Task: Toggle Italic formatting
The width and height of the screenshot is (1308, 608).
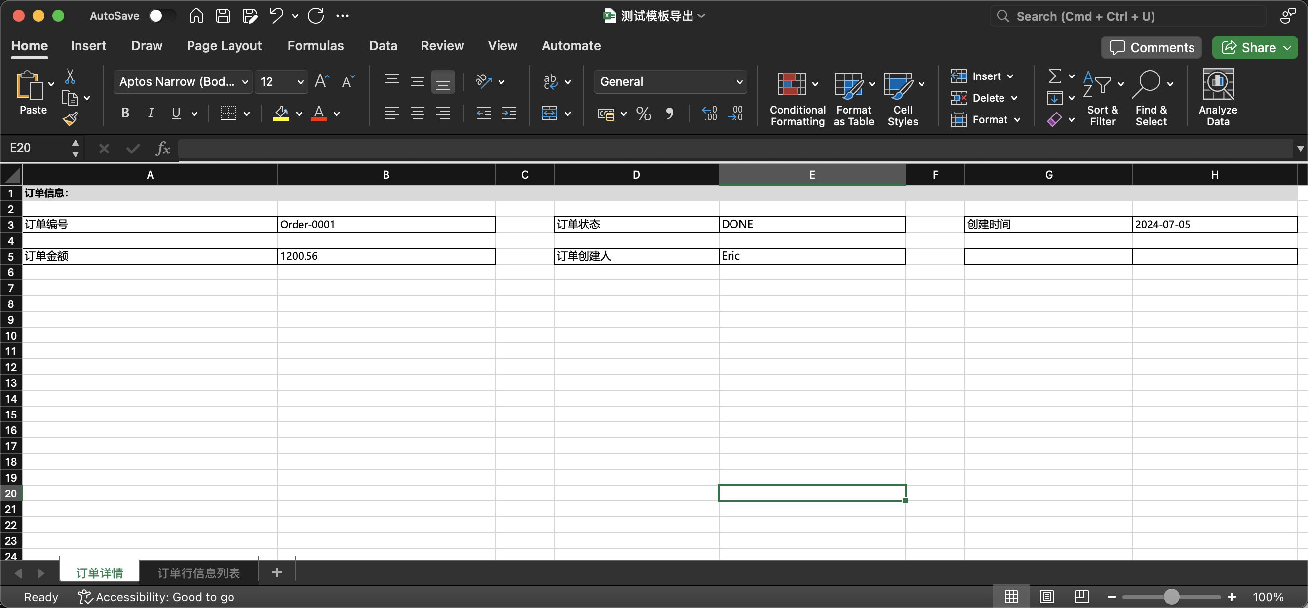Action: pyautogui.click(x=151, y=113)
